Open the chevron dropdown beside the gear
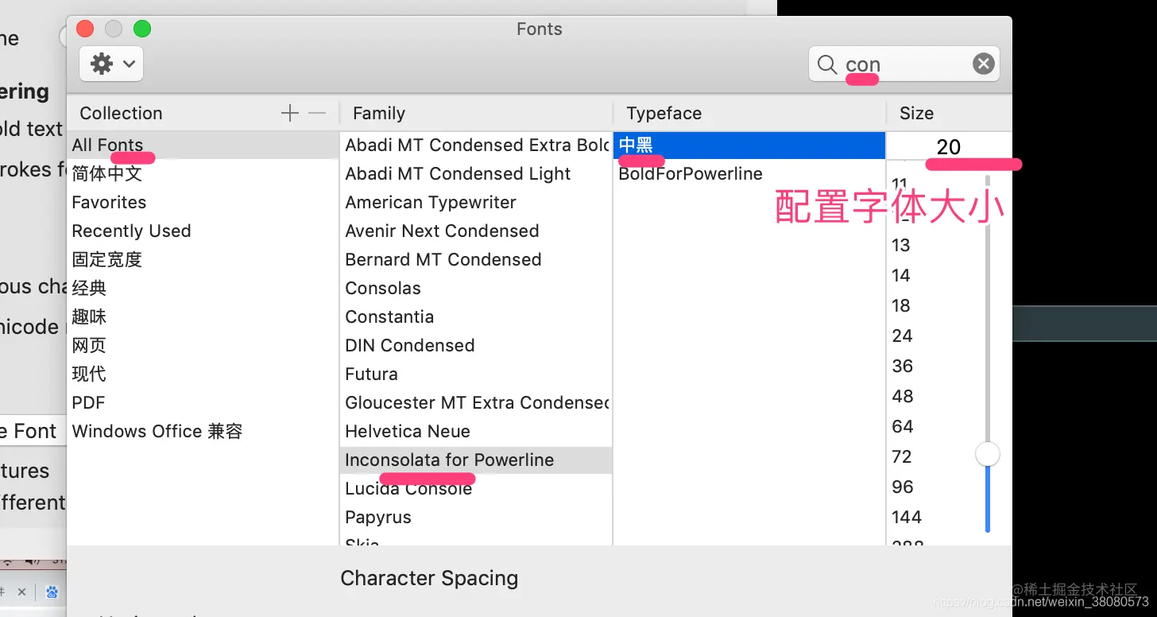 [129, 64]
